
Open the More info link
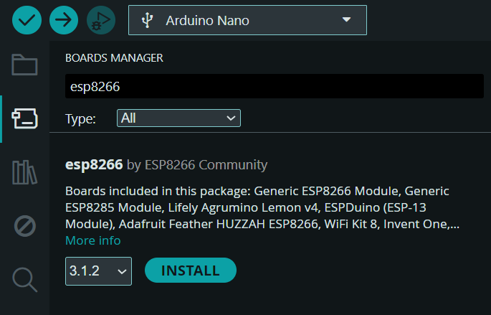click(93, 240)
